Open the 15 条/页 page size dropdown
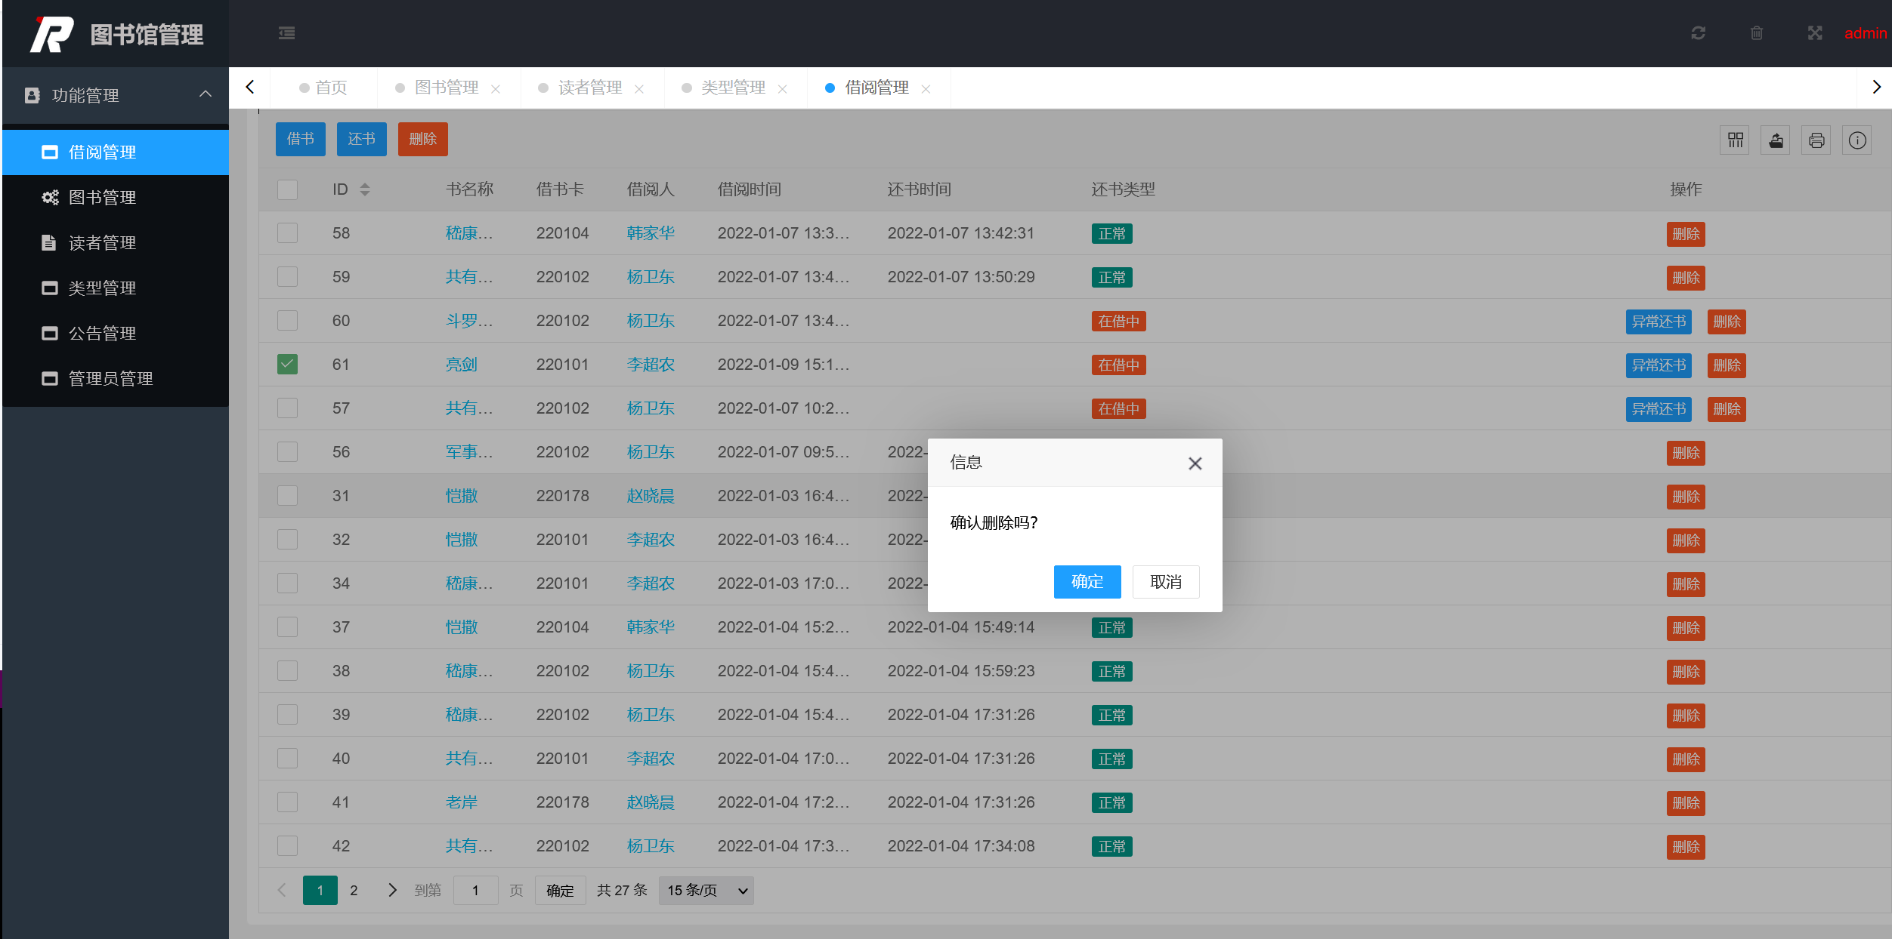Image resolution: width=1892 pixels, height=939 pixels. point(706,891)
